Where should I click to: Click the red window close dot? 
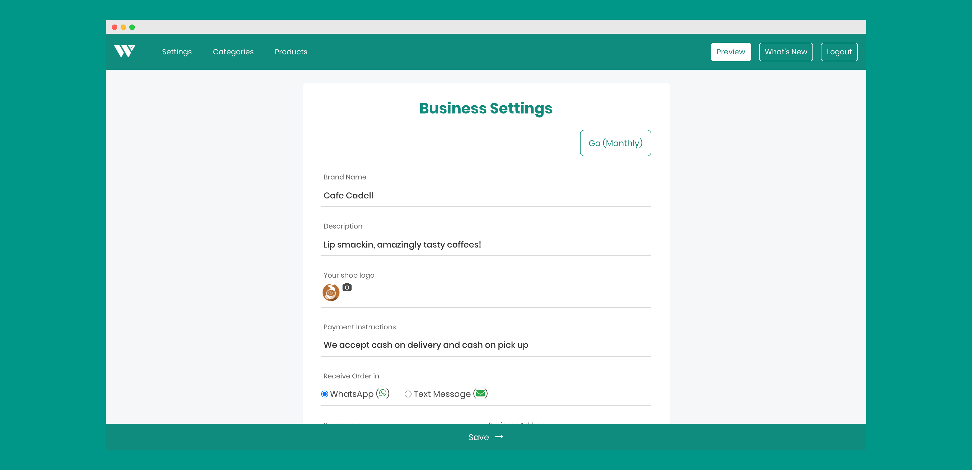115,27
